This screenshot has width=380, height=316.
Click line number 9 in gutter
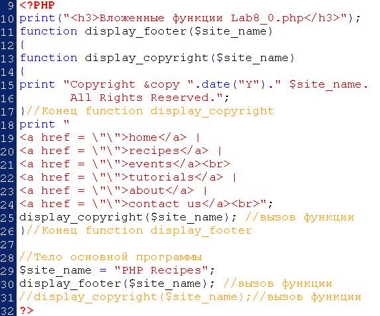(11, 5)
